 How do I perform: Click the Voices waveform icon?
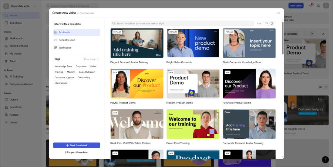pos(6,122)
